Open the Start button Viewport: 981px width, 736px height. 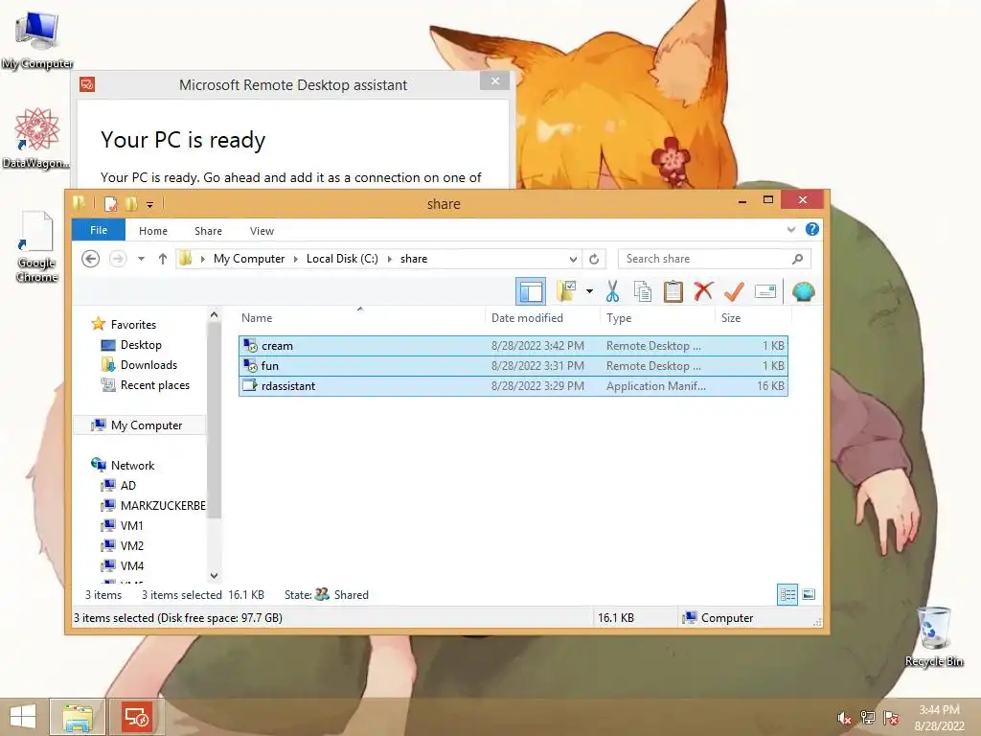coord(23,717)
